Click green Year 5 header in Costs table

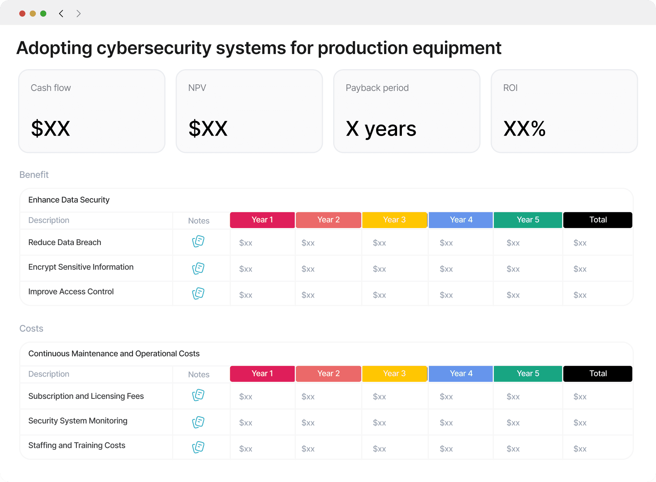click(528, 374)
